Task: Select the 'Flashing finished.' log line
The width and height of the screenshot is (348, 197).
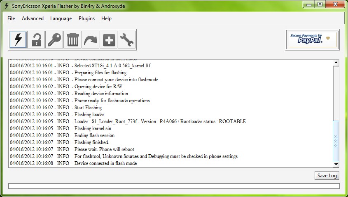Action: 59,142
